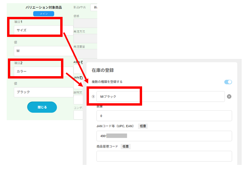The image size is (246, 170).
Task: Click the empty 商品管理コード input field
Action: click(164, 156)
